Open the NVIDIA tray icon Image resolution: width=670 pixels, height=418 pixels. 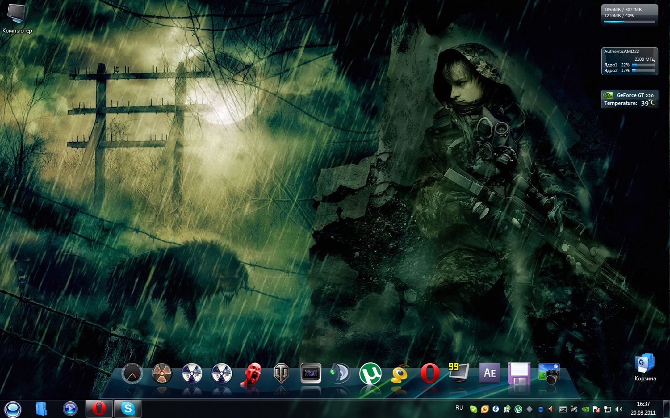pos(585,409)
